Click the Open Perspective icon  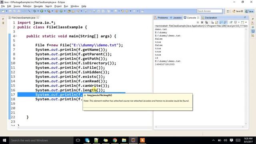(x=228, y=11)
